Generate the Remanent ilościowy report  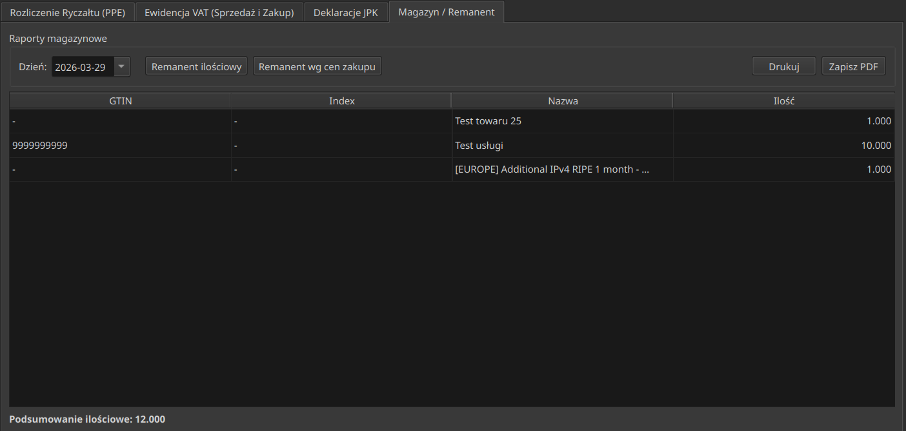[196, 67]
